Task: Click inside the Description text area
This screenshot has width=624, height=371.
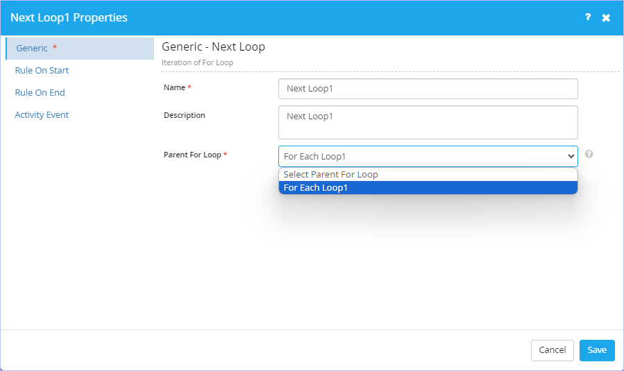Action: (428, 123)
